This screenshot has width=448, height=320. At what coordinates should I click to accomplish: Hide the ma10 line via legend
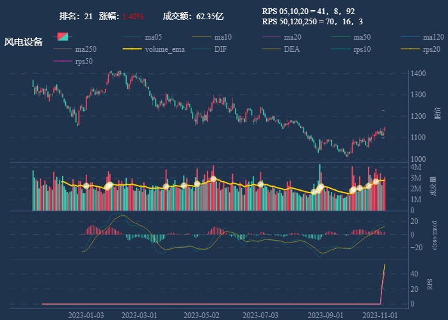pyautogui.click(x=212, y=37)
